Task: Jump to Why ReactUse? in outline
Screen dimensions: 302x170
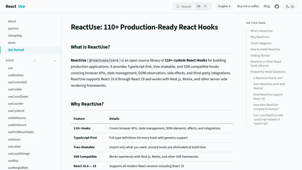Action: tap(260, 37)
